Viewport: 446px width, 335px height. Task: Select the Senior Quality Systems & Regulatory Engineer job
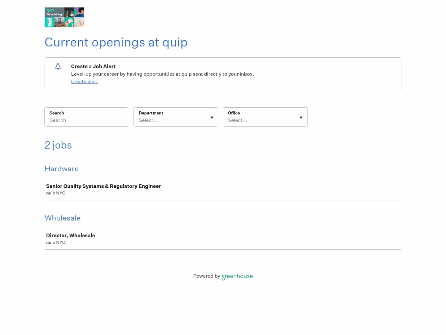[103, 186]
